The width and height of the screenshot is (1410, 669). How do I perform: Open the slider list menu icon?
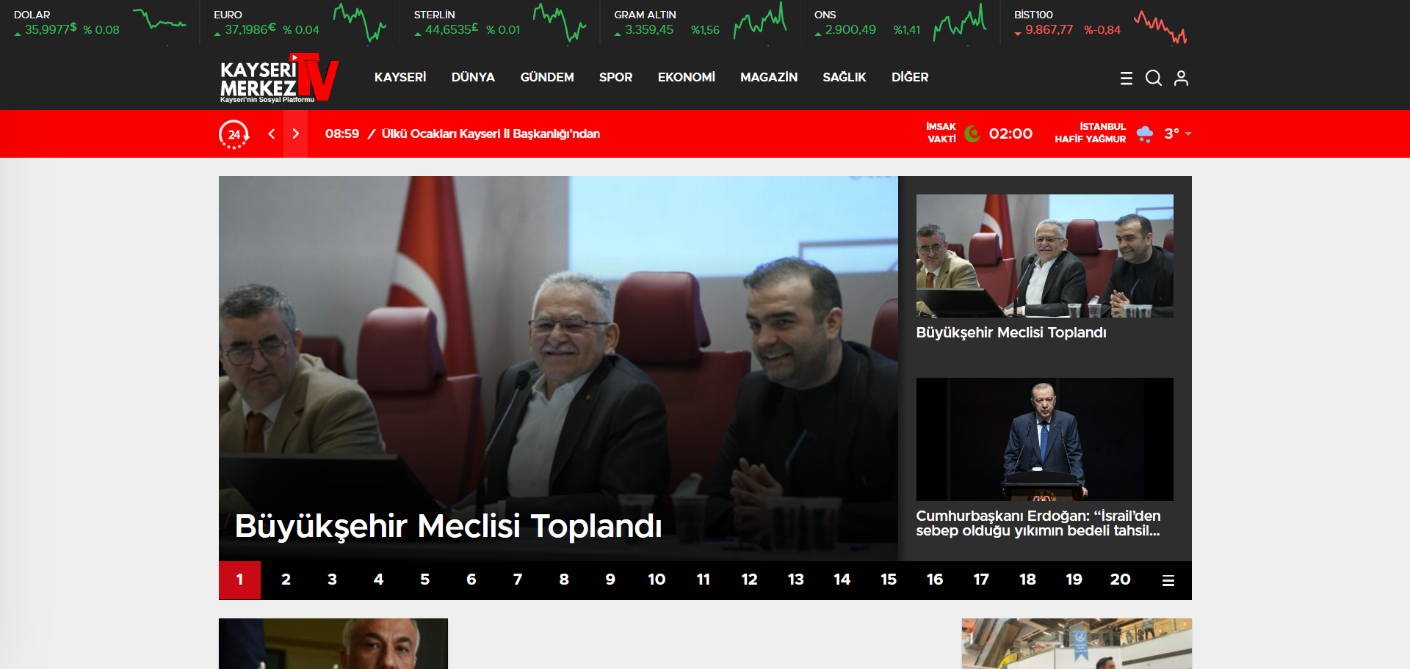point(1168,580)
